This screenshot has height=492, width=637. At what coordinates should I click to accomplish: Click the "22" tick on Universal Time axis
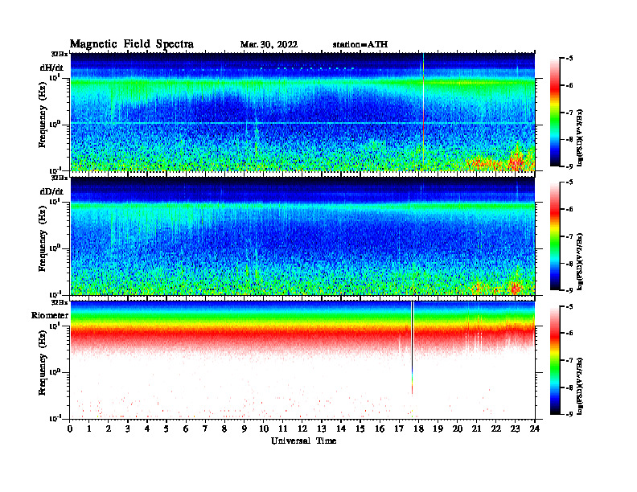click(496, 429)
